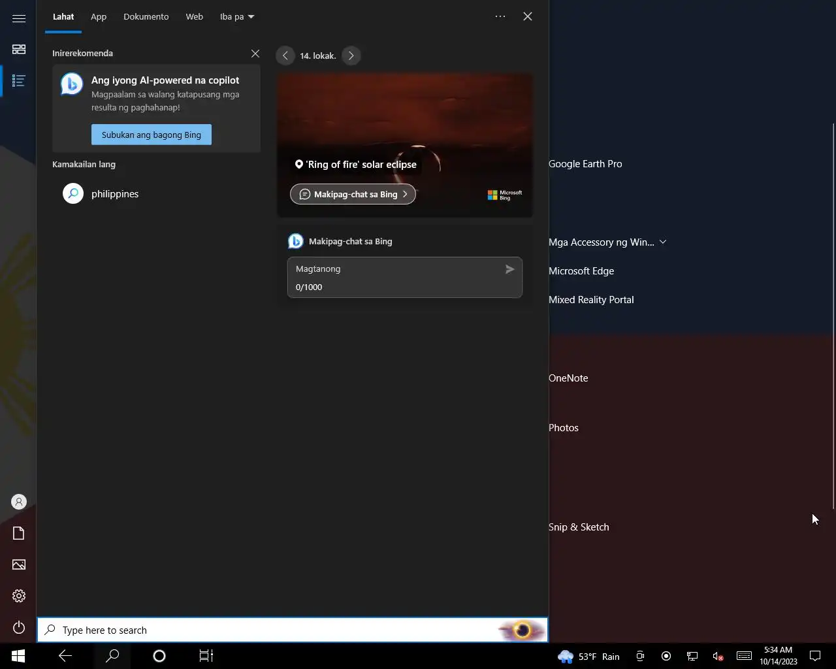Switch to the Web tab

point(194,16)
